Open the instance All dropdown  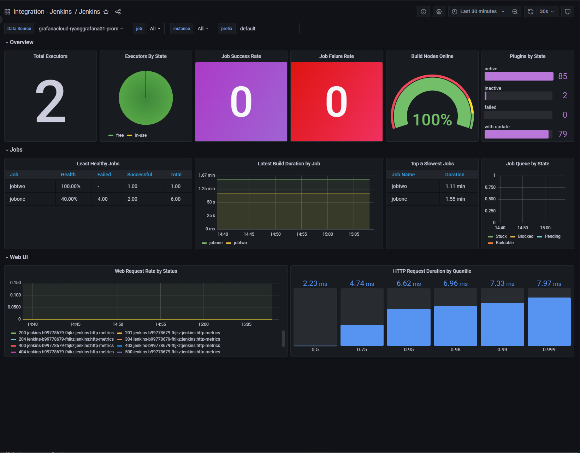203,29
